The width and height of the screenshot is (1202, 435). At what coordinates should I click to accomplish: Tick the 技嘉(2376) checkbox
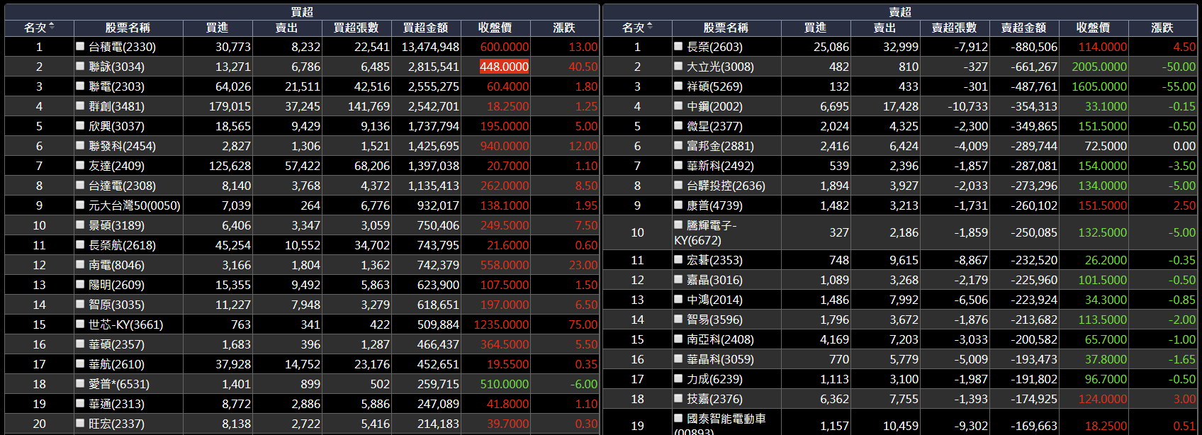(678, 398)
